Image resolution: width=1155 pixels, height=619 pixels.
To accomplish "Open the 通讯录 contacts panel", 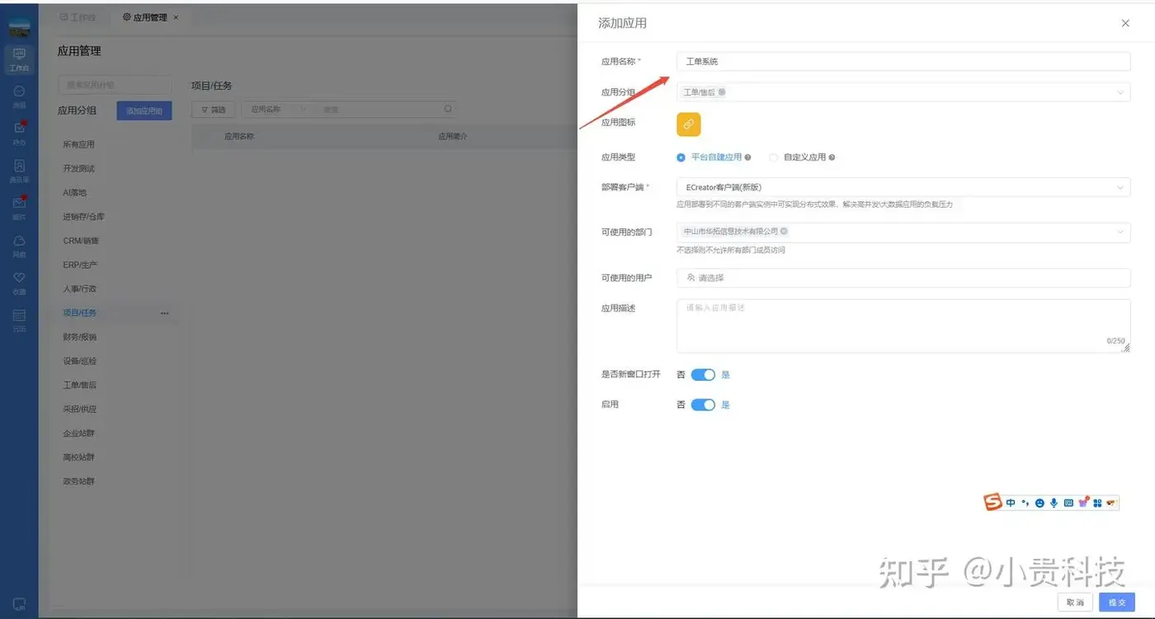I will (x=18, y=171).
